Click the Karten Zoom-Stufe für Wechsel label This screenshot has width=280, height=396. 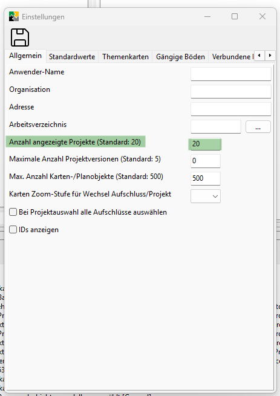(x=90, y=194)
